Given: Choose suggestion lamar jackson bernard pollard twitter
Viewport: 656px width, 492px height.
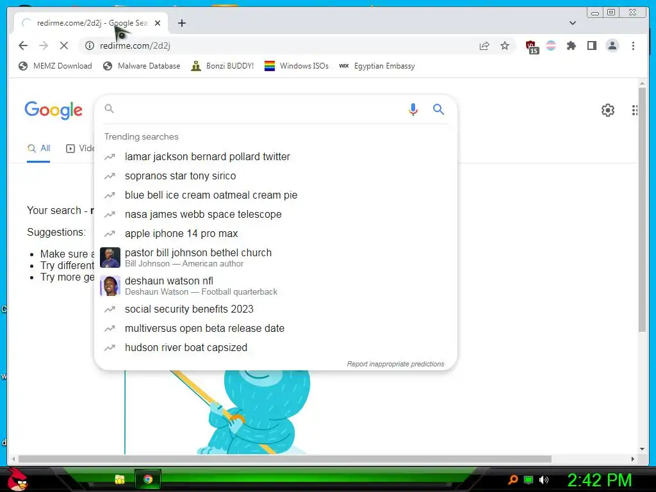Looking at the screenshot, I should point(207,156).
